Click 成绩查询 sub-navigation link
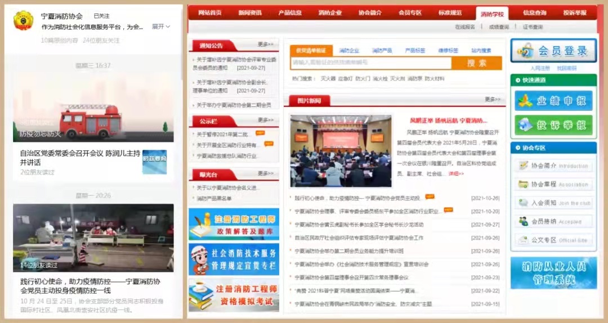The width and height of the screenshot is (608, 323). 499,27
